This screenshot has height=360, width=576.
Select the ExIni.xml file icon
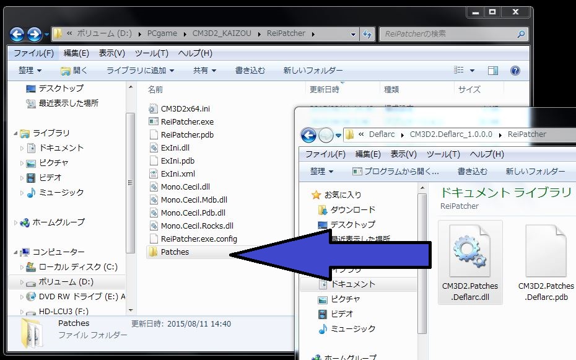pos(153,173)
